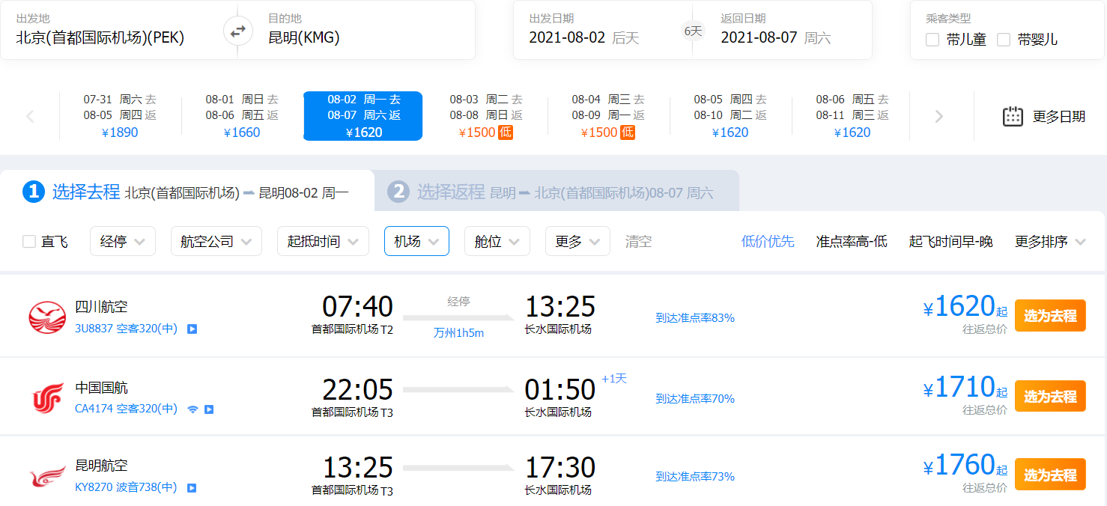Viewport: 1107px width, 506px height.
Task: Enable the 直飞 direct flight checkbox
Action: [x=29, y=242]
